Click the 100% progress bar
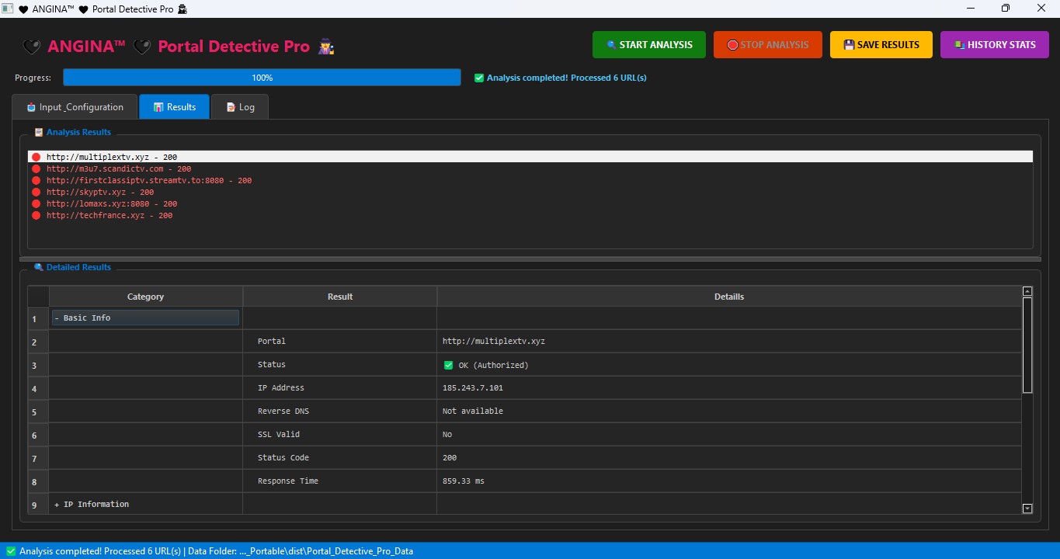The image size is (1060, 559). 262,78
